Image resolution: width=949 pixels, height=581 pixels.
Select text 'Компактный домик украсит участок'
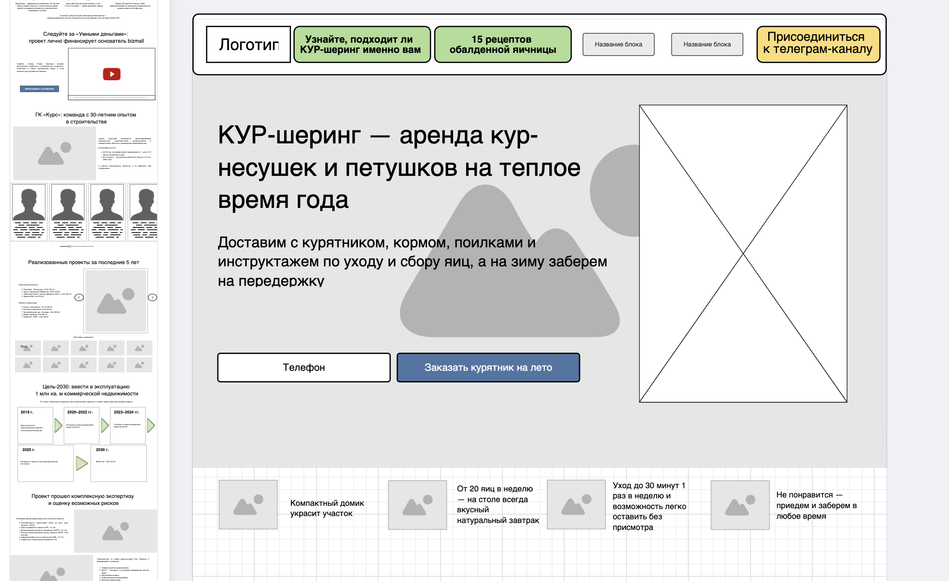pos(327,508)
